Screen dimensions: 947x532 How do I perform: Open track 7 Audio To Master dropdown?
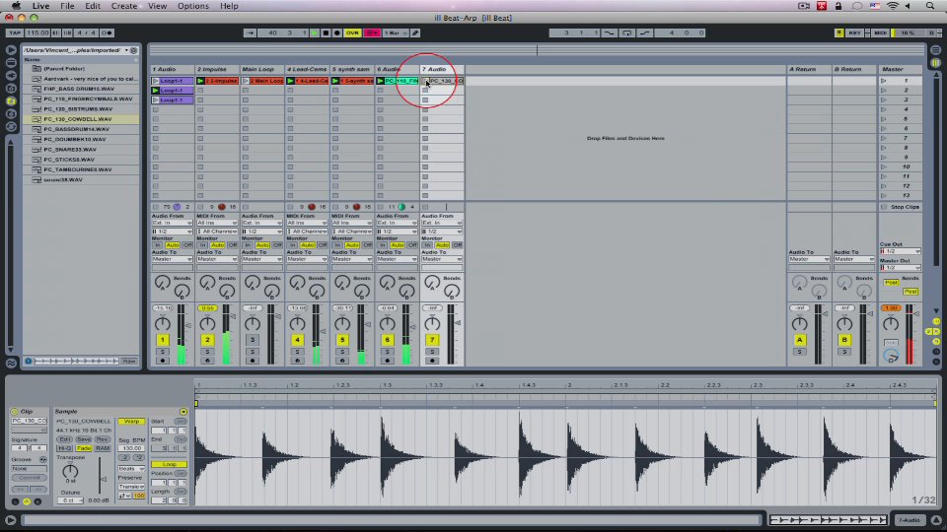442,259
